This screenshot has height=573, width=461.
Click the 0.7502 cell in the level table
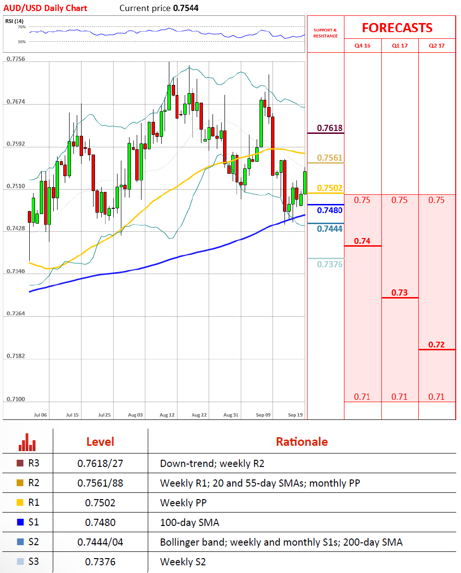click(100, 503)
